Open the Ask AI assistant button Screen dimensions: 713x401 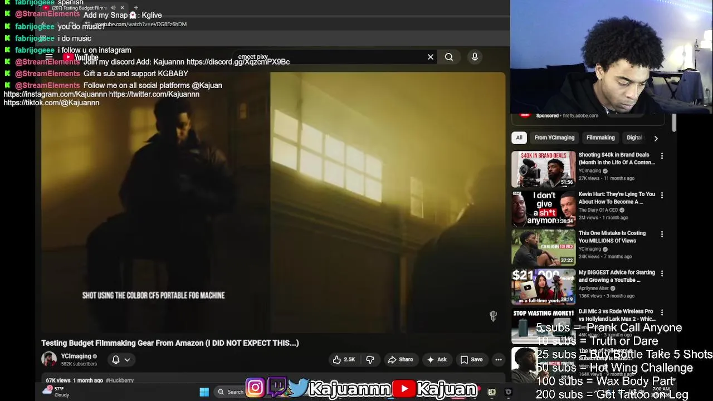tap(437, 360)
